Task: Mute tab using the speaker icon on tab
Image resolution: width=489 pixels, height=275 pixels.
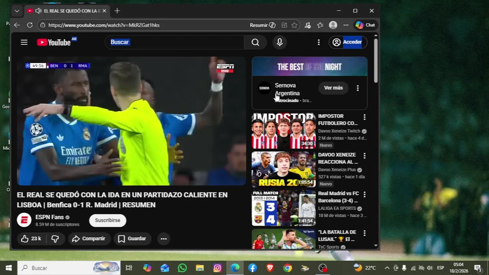Action: [x=38, y=11]
